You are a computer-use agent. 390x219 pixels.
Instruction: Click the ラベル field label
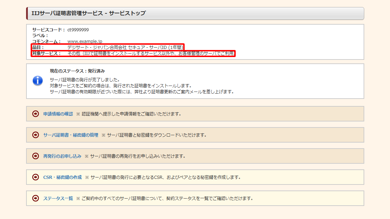40,36
